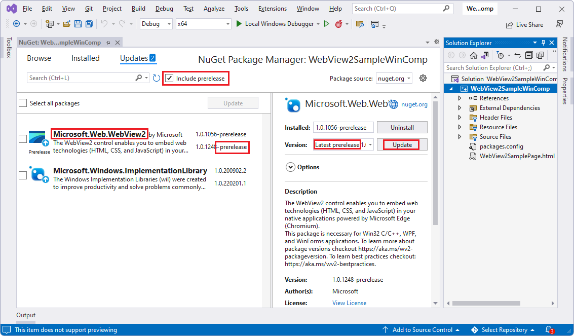The image size is (574, 336).
Task: Switch to the Installed tab
Action: (85, 58)
